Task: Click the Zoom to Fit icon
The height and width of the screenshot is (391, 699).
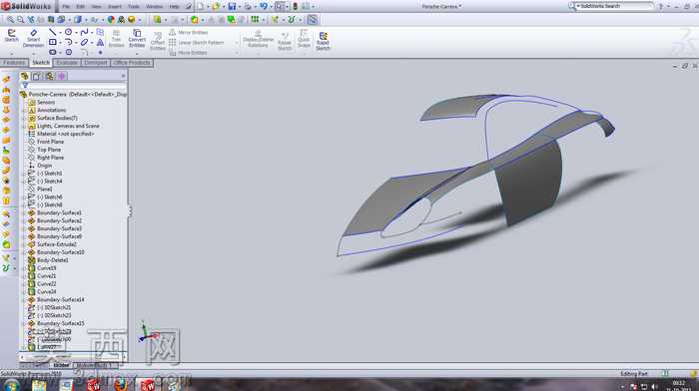Action: pos(10,20)
